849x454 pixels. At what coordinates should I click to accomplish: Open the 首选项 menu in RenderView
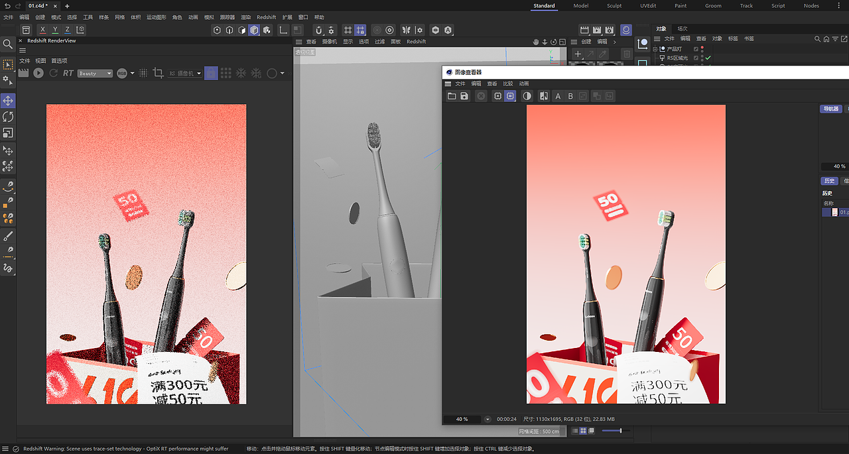(59, 60)
